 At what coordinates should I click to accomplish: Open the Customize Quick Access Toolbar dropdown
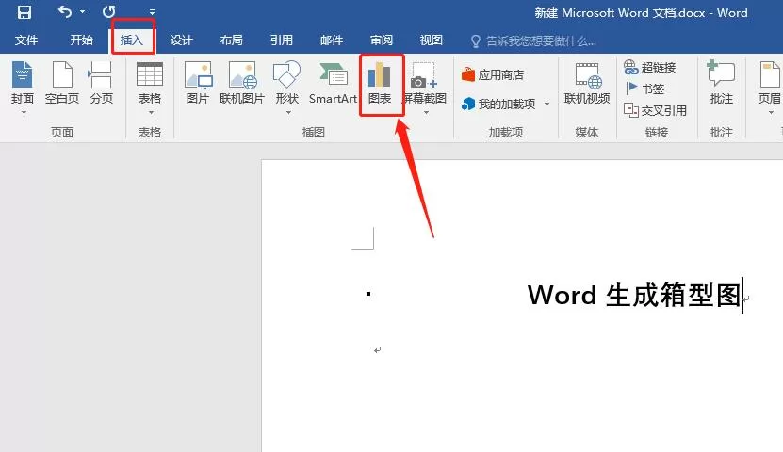pos(152,12)
